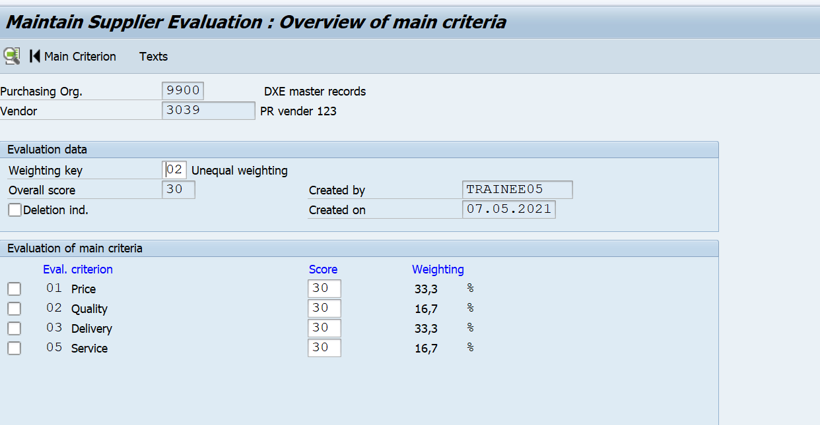
Task: Click the 'PR vender 123' text
Action: 298,111
